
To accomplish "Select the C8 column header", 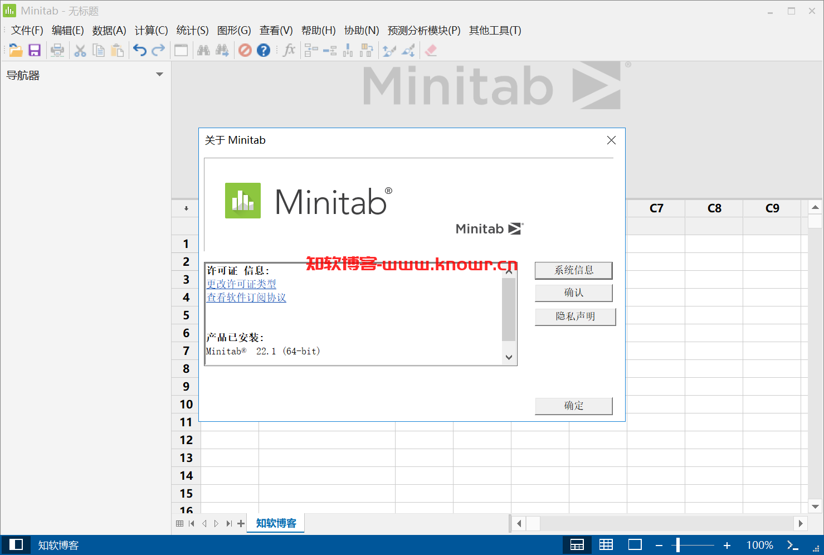I will (x=714, y=208).
